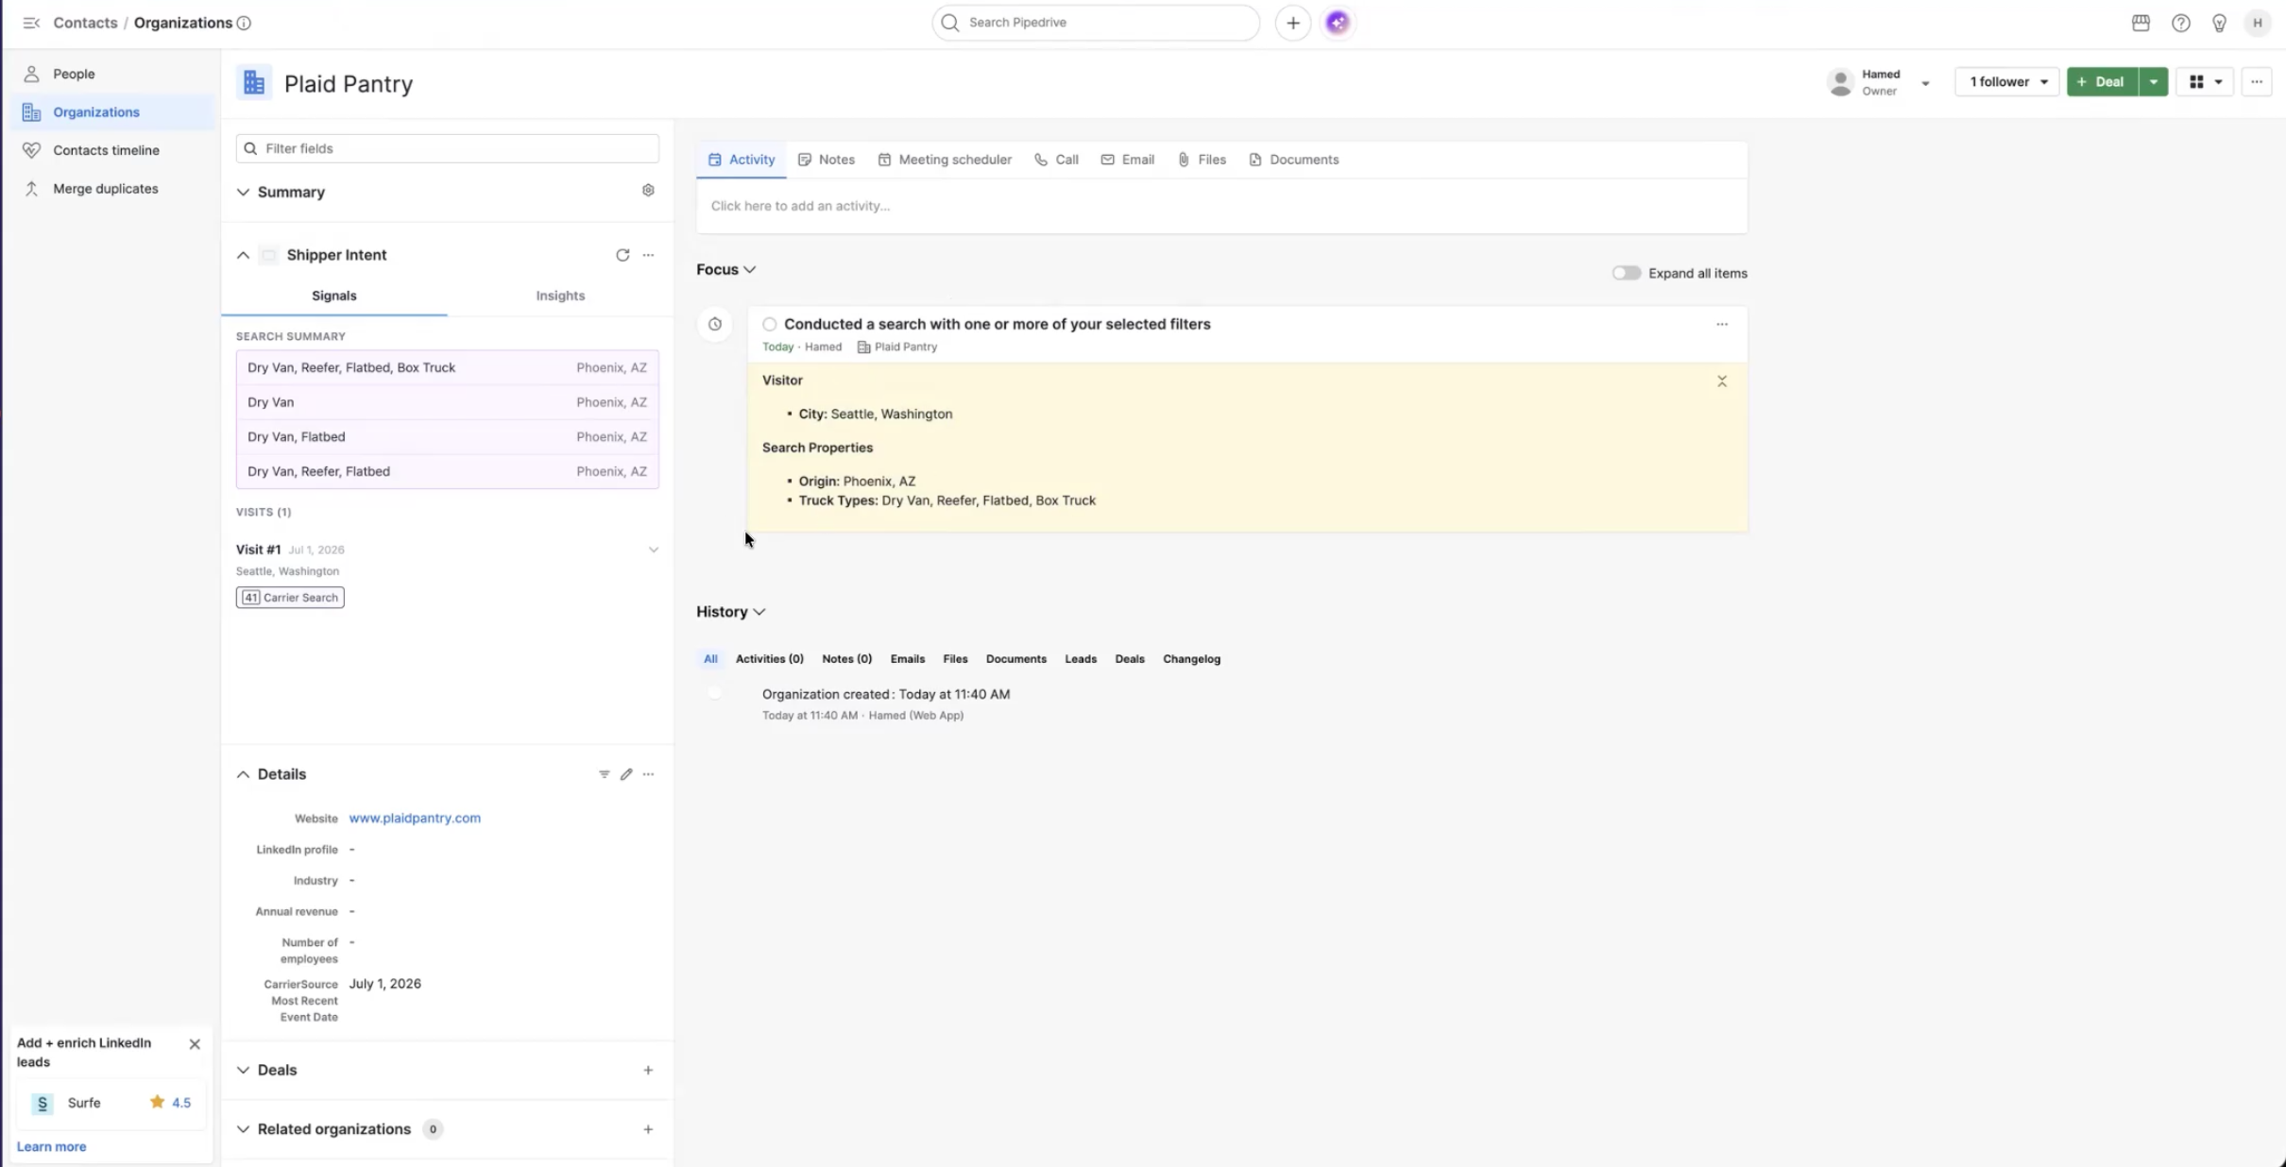Toggle Expand all items switch
Image resolution: width=2286 pixels, height=1167 pixels.
[x=1626, y=273]
